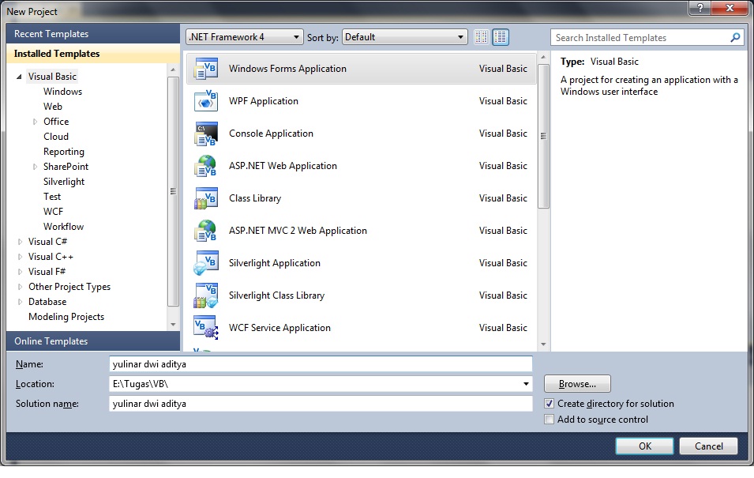Select Windows under Visual Basic

pyautogui.click(x=62, y=92)
